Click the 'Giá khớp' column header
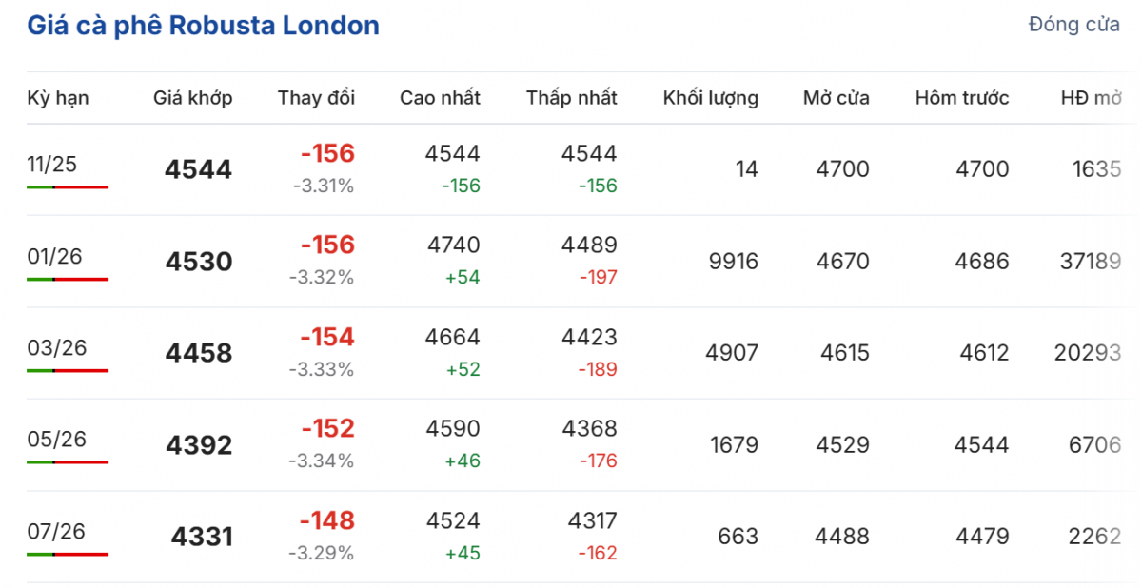Viewport: 1142px width, 588px height. (193, 97)
